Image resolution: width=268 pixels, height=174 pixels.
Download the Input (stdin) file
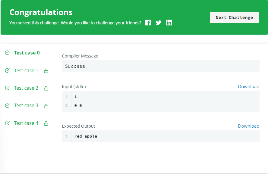pyautogui.click(x=248, y=87)
